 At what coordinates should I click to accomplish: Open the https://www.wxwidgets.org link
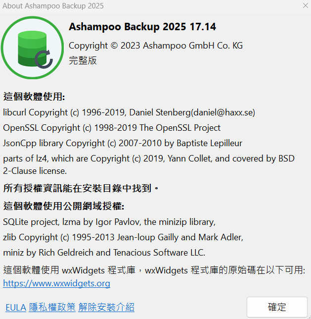coord(57,283)
